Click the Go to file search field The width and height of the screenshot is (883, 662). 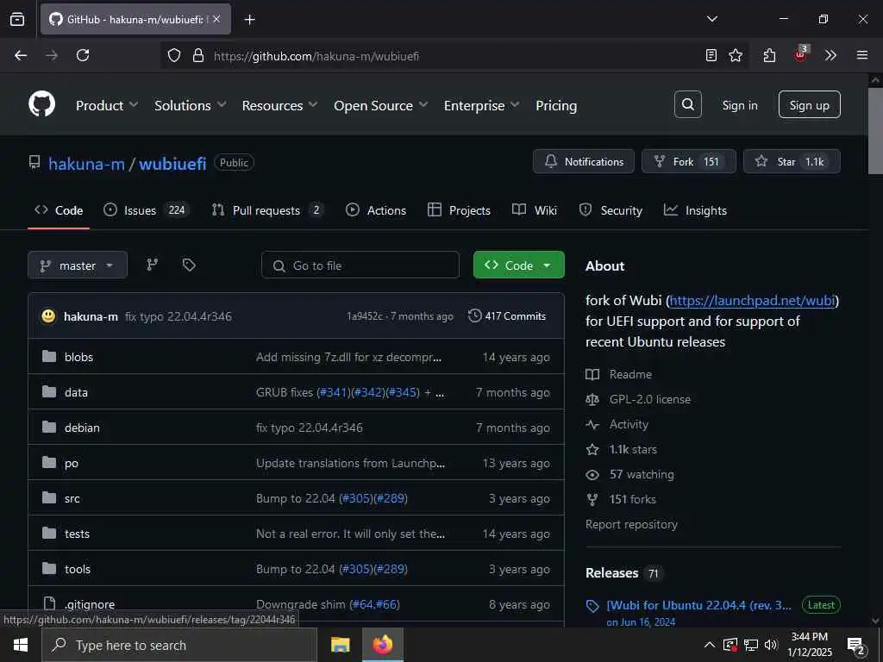[x=360, y=265]
